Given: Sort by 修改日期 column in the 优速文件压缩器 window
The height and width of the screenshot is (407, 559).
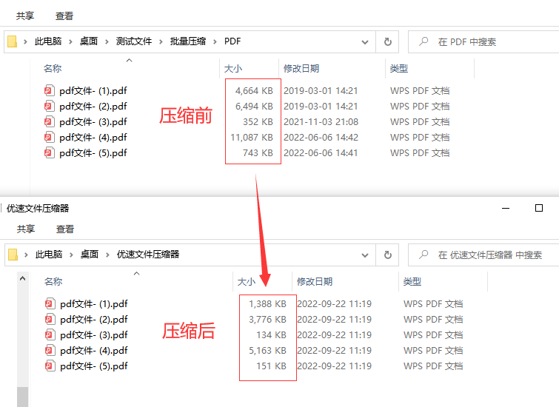Looking at the screenshot, I should [x=315, y=281].
